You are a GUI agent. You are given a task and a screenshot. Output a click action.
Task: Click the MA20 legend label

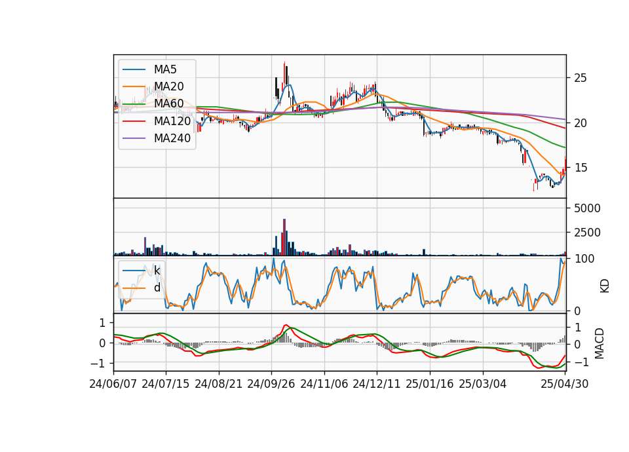point(169,86)
